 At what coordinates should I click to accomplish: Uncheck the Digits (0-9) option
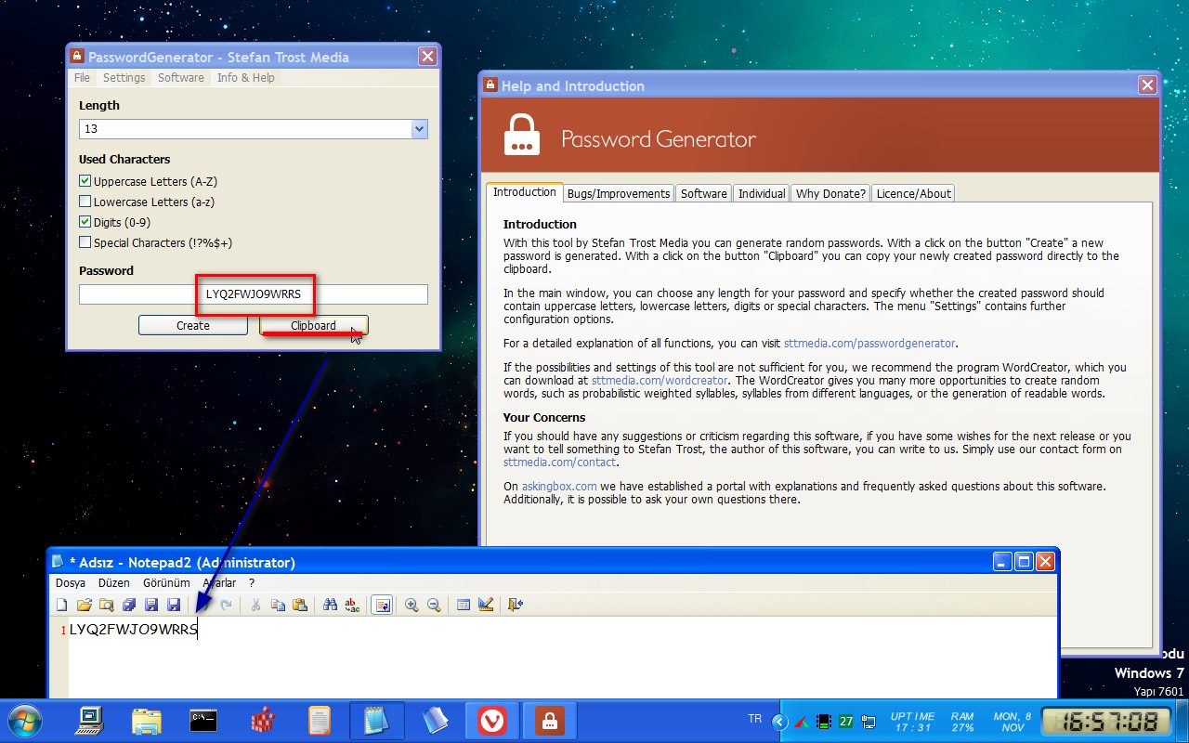point(85,222)
